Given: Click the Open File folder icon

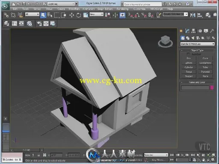Looking at the screenshot, I should click(19, 4).
